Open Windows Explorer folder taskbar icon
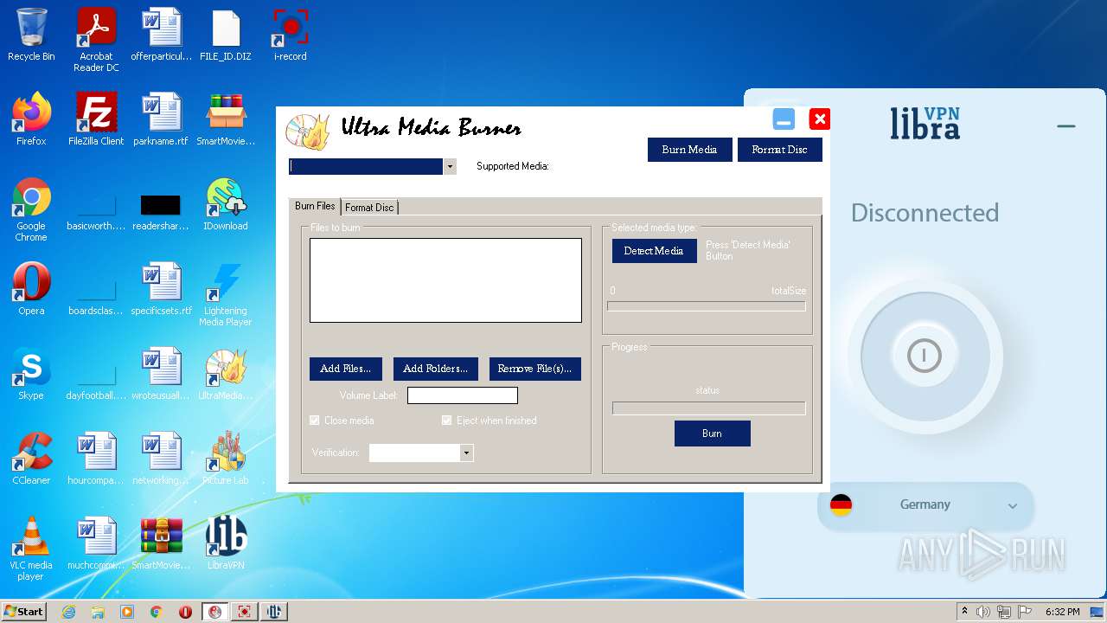This screenshot has height=623, width=1107. pos(98,612)
